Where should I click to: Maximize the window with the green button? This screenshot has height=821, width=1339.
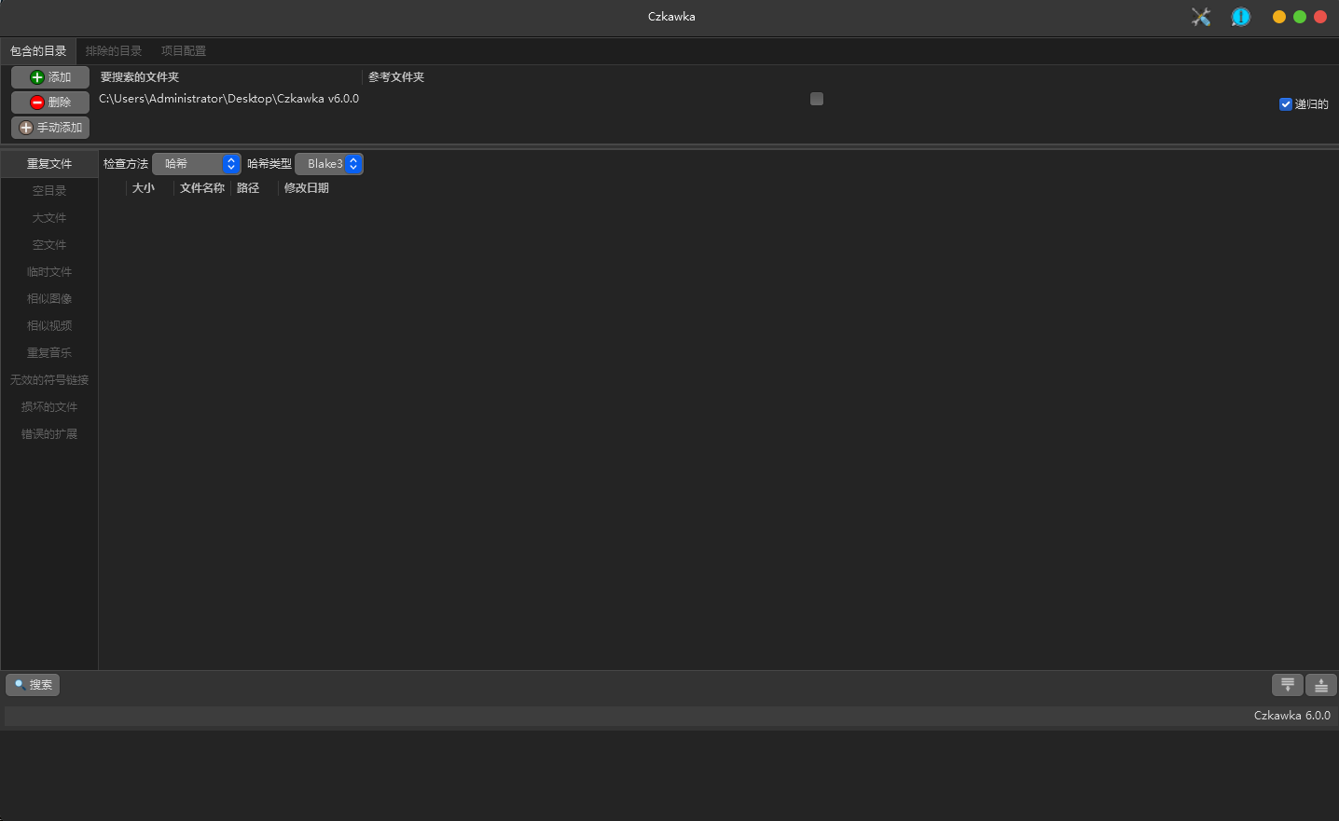pos(1300,17)
